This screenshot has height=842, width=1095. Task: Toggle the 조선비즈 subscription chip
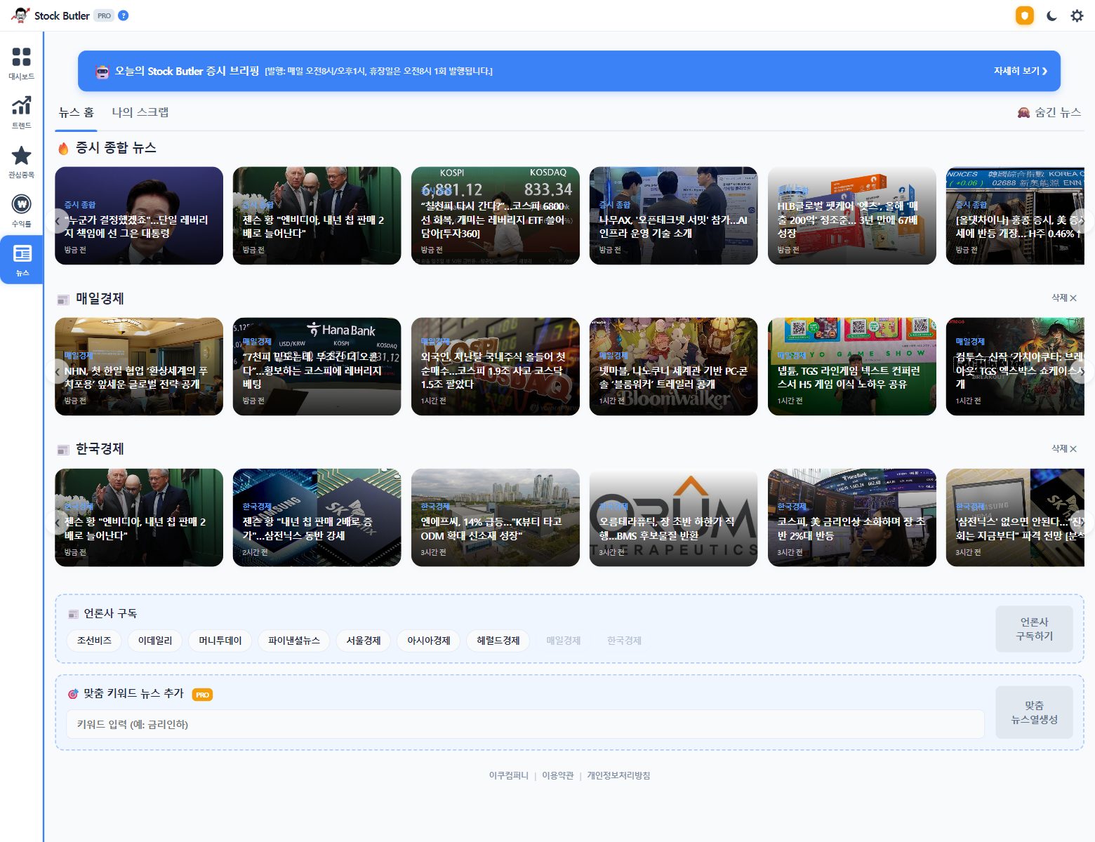(94, 641)
